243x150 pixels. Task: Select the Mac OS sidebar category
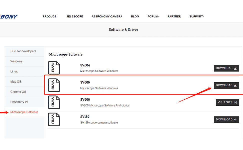16,82
